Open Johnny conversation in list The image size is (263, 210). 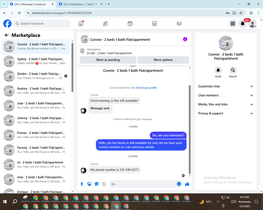35,120
